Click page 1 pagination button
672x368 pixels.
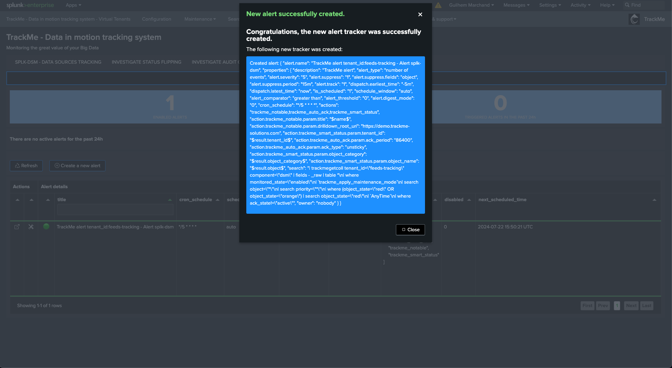[617, 305]
